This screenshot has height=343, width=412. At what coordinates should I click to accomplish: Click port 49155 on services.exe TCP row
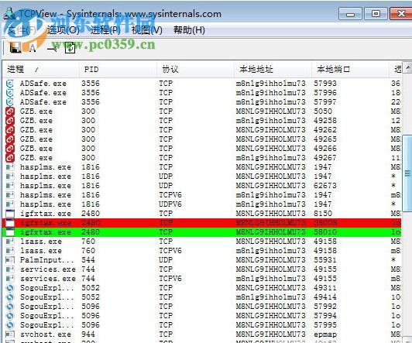(x=325, y=269)
